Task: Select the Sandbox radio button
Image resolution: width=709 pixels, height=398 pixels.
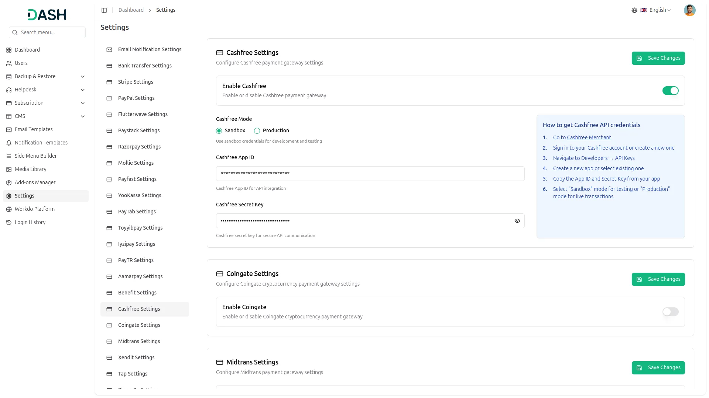Action: pyautogui.click(x=219, y=131)
